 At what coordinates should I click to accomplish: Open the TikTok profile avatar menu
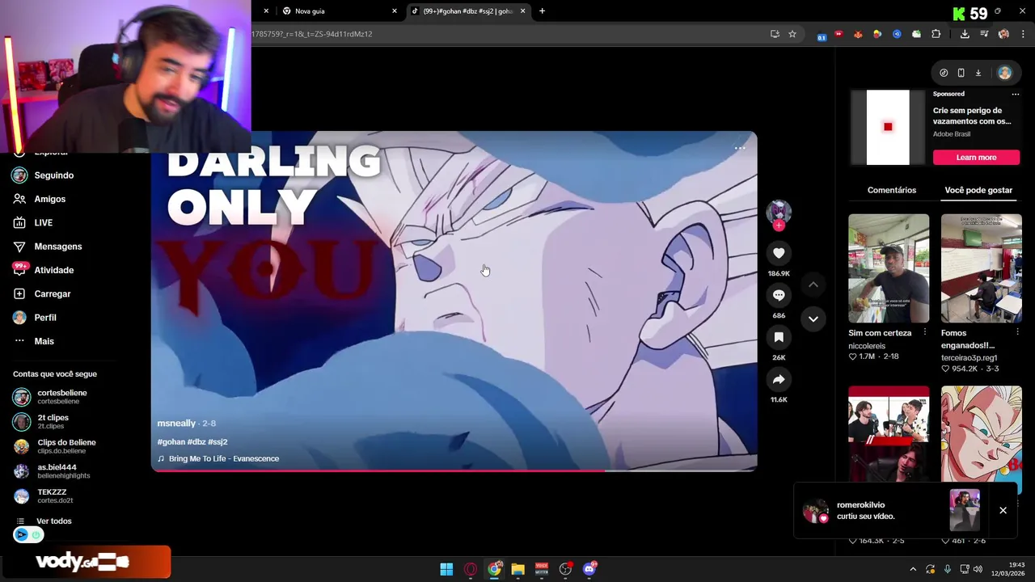point(1004,73)
